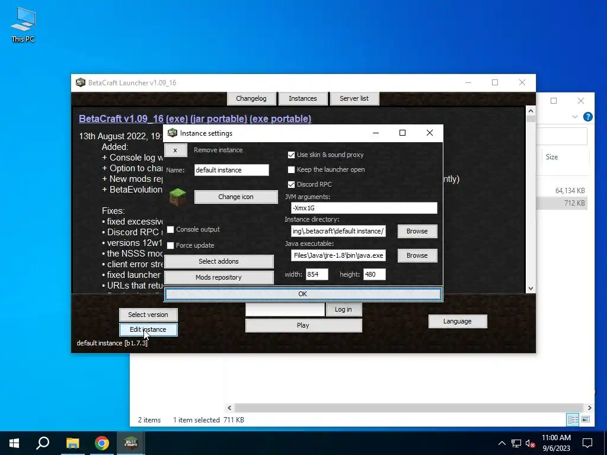
Task: Click the JVM arguments field
Action: [x=364, y=208]
